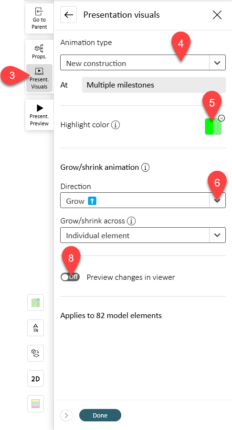The image size is (232, 430).
Task: Click the Multiple milestones field
Action: point(154,85)
